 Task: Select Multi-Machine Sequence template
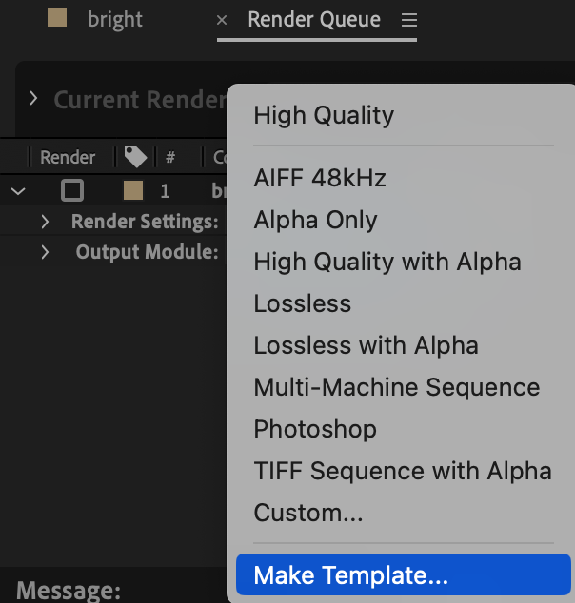(396, 387)
